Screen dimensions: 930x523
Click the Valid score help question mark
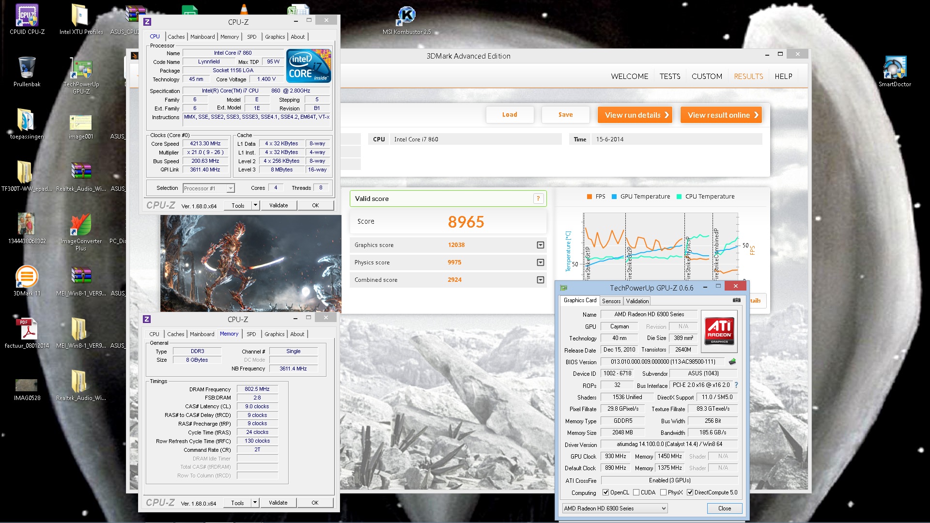tap(538, 199)
